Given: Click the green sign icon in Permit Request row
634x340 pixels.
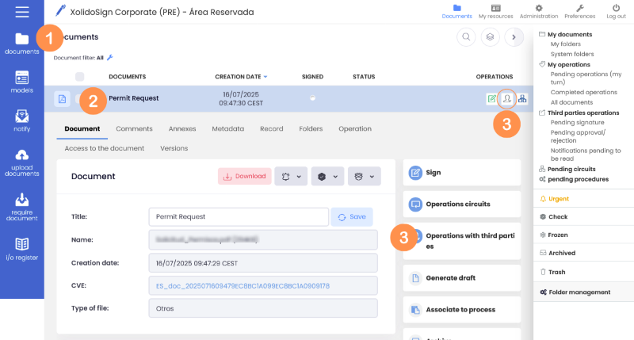Looking at the screenshot, I should [492, 98].
